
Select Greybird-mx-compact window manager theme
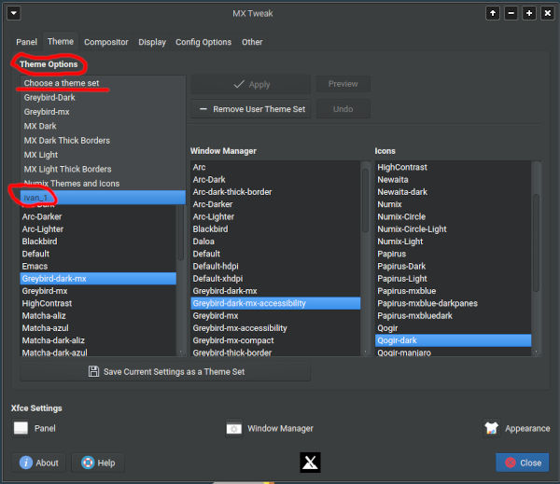tap(275, 340)
